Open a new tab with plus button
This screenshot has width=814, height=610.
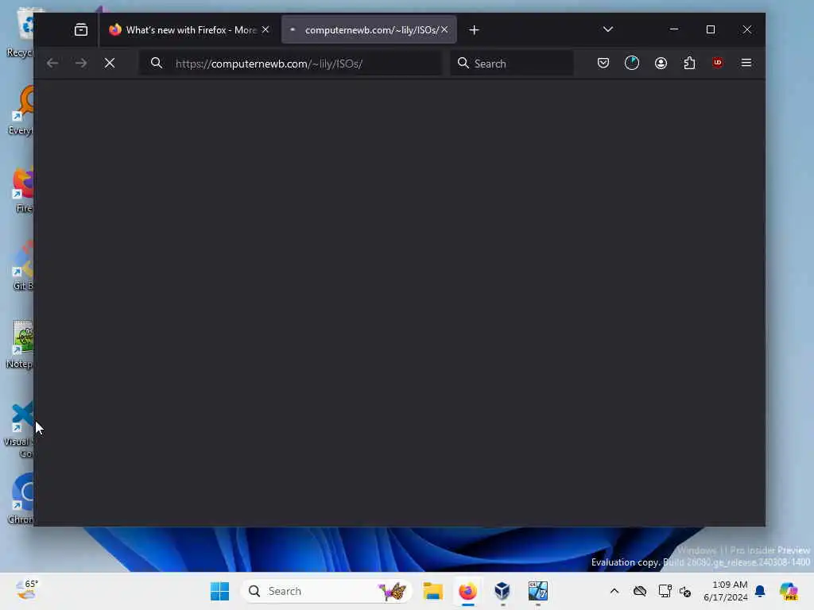pyautogui.click(x=474, y=30)
